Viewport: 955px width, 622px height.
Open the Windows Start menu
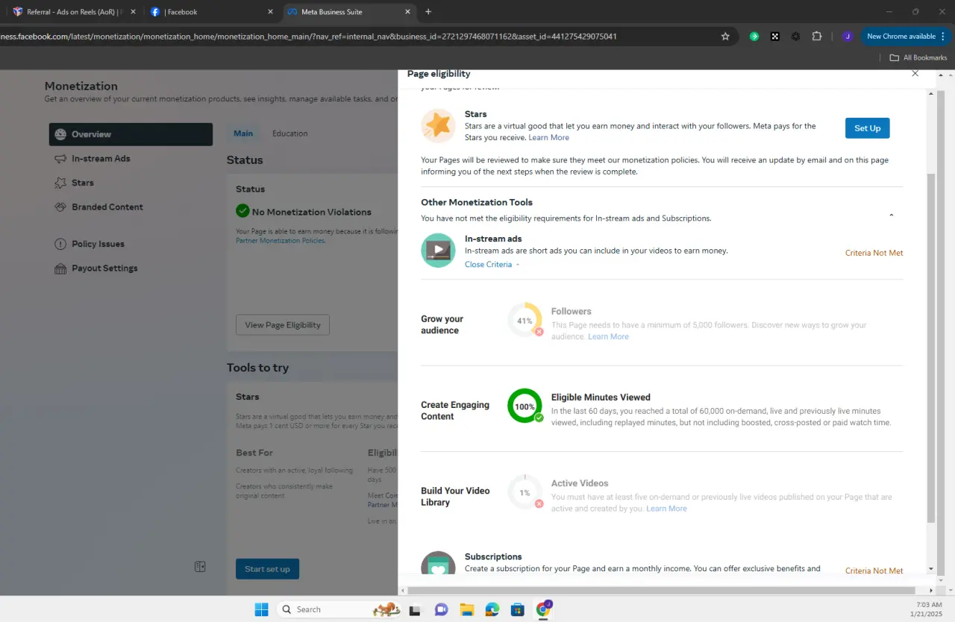261,609
